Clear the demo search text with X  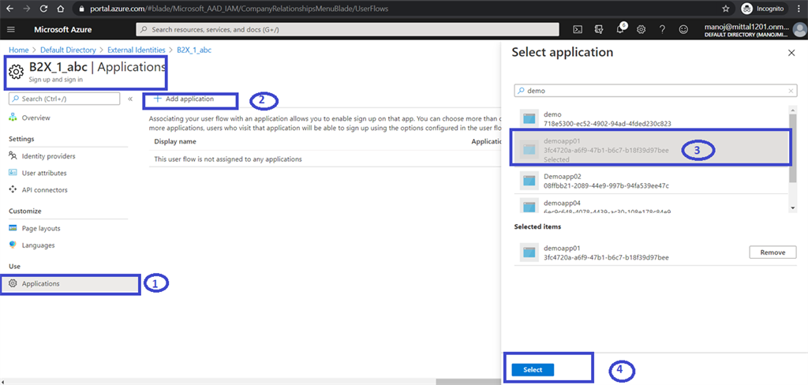pyautogui.click(x=791, y=90)
